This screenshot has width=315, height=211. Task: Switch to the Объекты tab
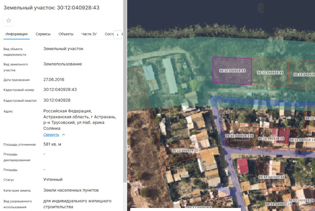(66, 34)
